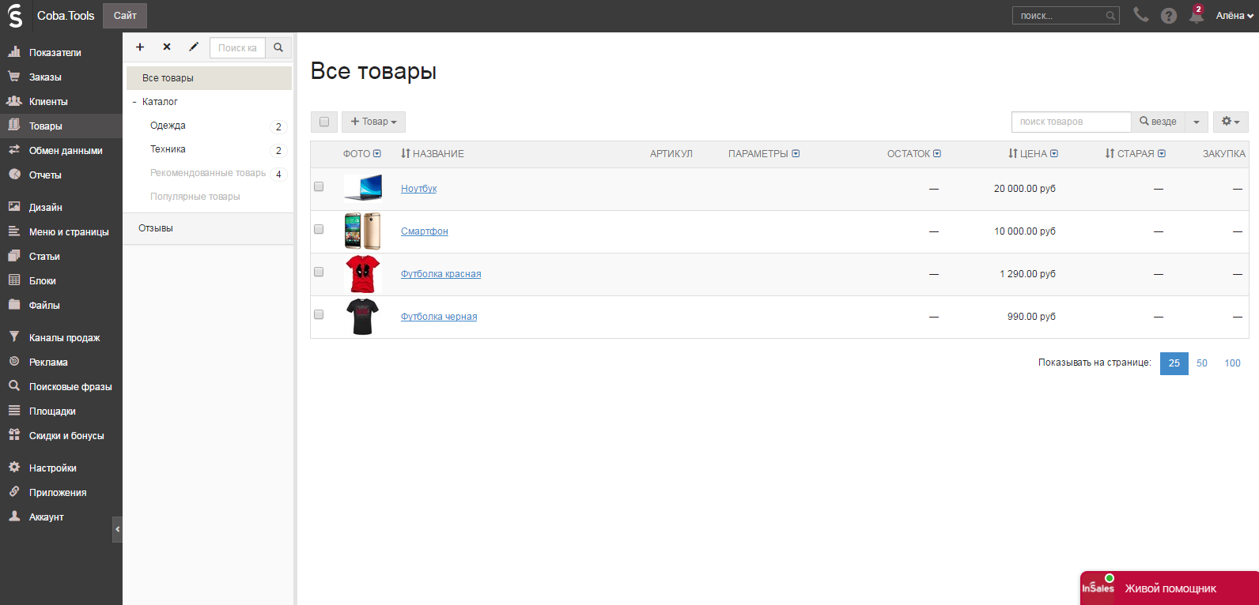Open the Ноутбук product link

point(418,189)
